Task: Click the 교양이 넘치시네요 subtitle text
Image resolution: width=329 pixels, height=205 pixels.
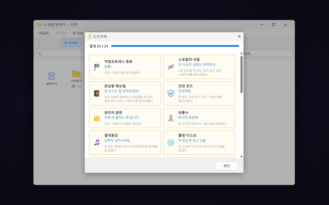Action: 117,140
